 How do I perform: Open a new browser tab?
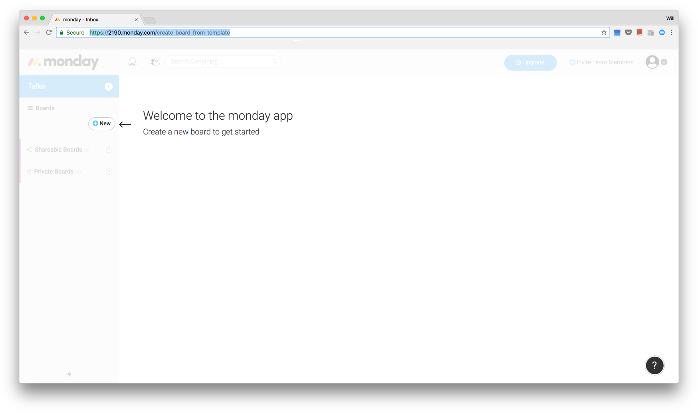[150, 20]
